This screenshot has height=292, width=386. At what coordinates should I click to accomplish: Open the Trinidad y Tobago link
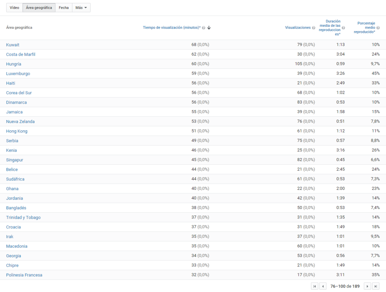point(23,217)
